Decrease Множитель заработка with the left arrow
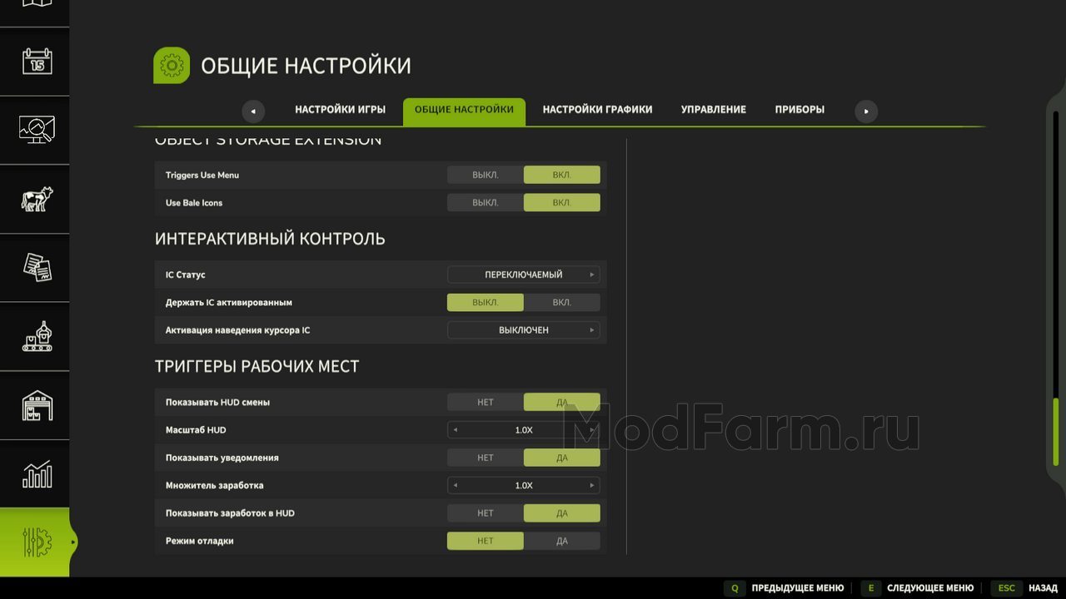This screenshot has width=1066, height=599. [456, 485]
